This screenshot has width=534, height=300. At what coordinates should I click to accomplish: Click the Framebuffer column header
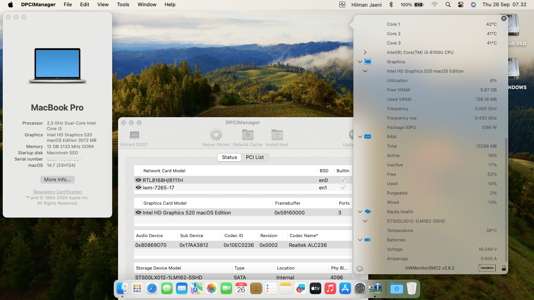[x=305, y=203]
